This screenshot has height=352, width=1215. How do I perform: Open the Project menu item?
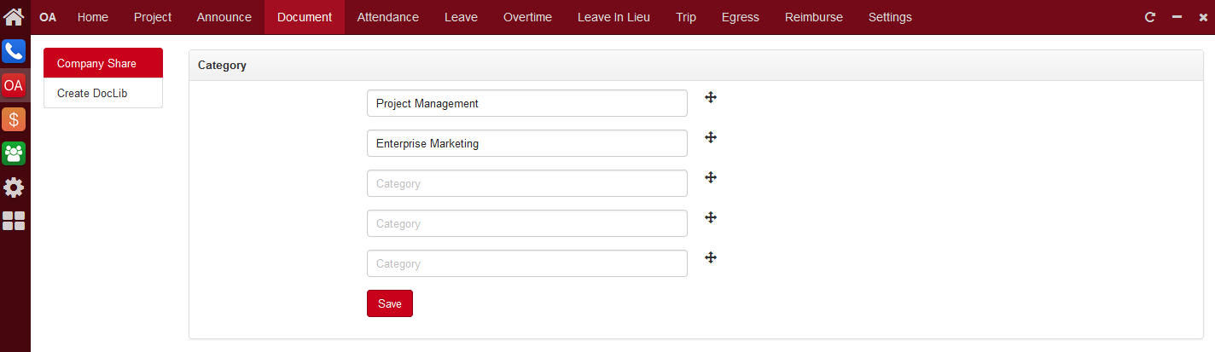pos(153,17)
